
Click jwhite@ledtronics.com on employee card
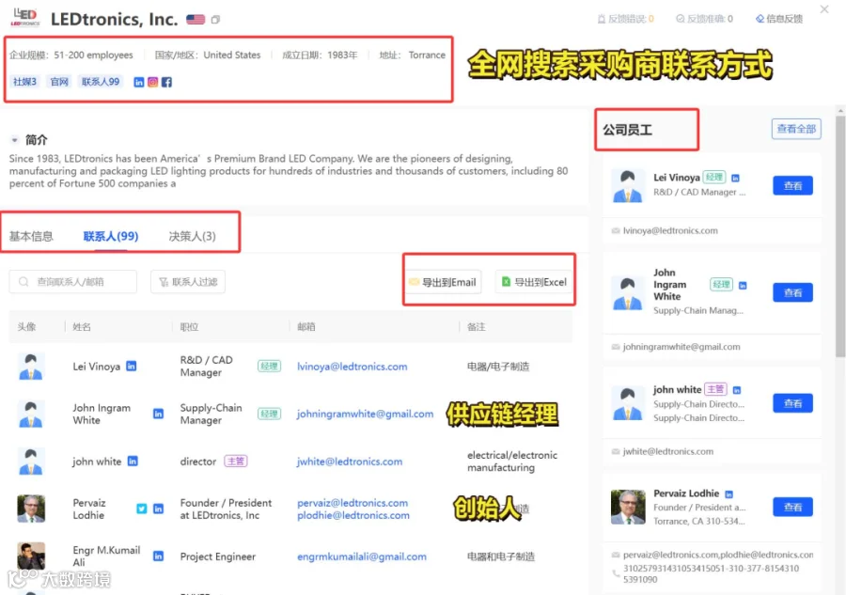pos(668,451)
